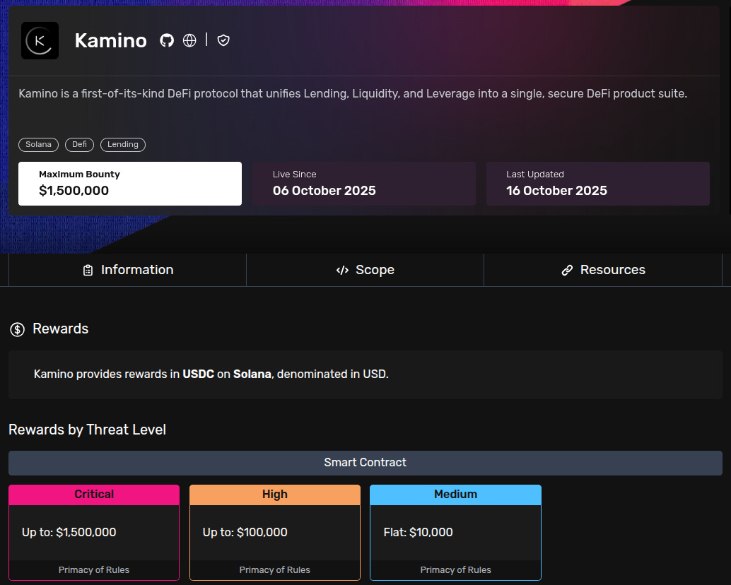731x585 pixels.
Task: Click the Rewards section heading
Action: (60, 329)
